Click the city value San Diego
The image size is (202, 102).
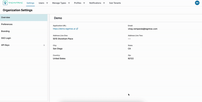click(58, 49)
